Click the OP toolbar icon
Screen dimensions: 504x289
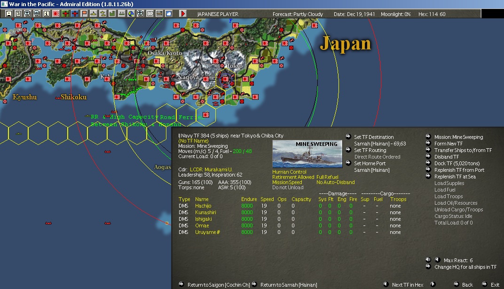pos(150,14)
